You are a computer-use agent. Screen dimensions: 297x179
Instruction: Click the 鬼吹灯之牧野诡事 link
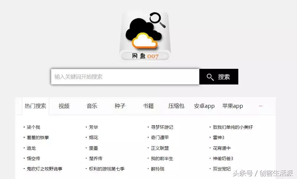click(x=46, y=169)
